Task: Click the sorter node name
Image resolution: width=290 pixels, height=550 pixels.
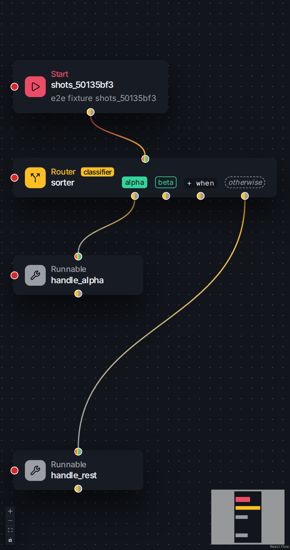Action: tap(63, 183)
